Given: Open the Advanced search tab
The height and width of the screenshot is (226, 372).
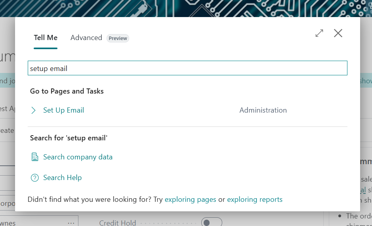Looking at the screenshot, I should point(86,38).
